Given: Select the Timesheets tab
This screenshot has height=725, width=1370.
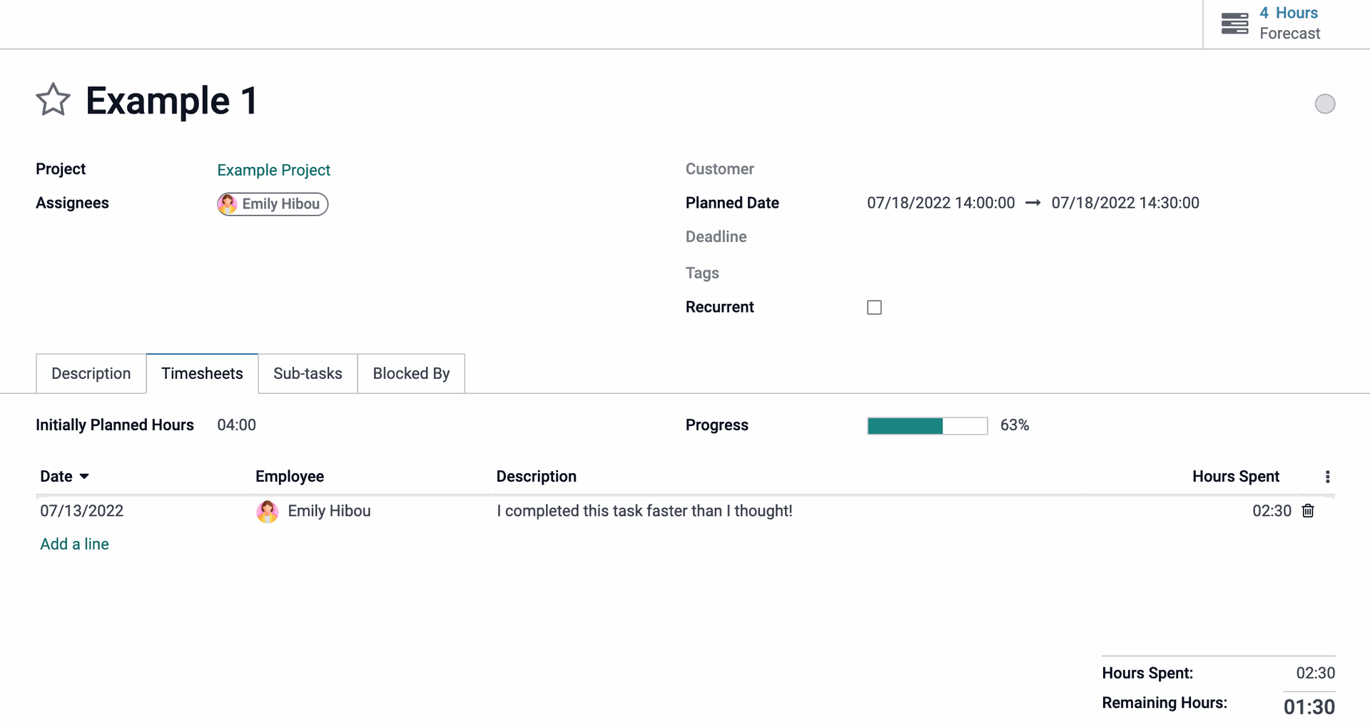Looking at the screenshot, I should 202,373.
